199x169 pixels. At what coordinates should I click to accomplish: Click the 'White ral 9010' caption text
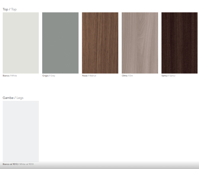coord(27,164)
